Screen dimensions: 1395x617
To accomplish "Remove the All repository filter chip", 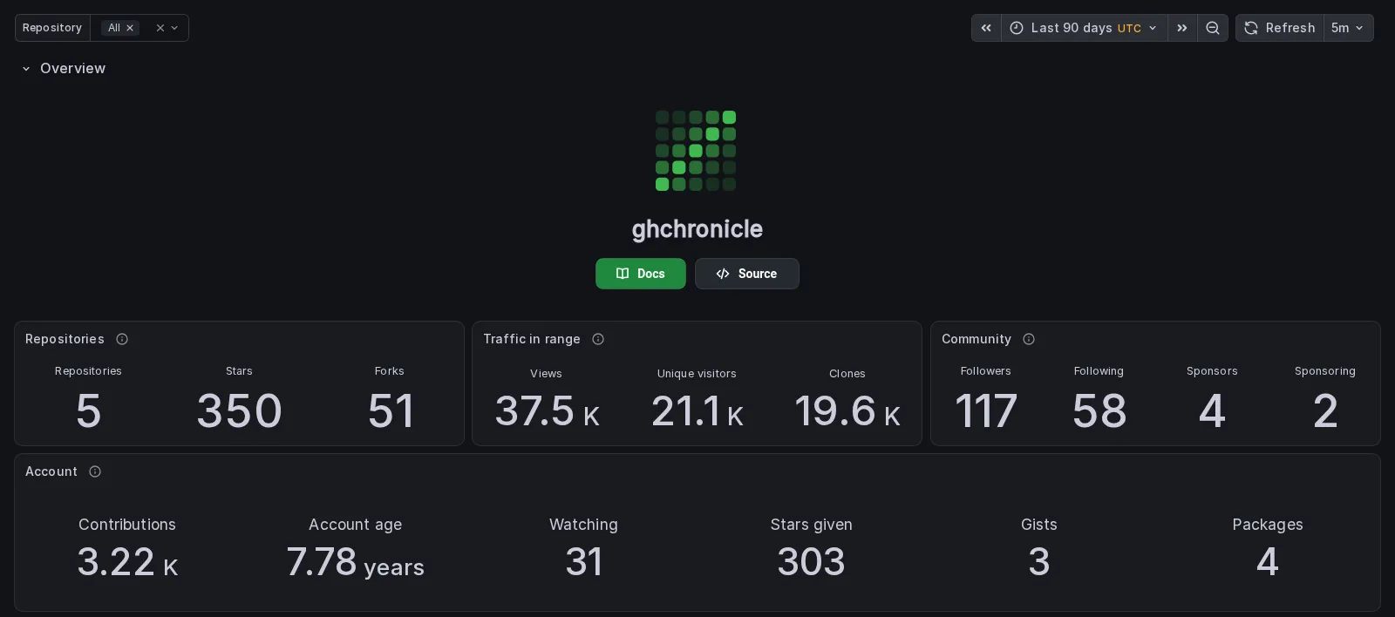I will [130, 28].
